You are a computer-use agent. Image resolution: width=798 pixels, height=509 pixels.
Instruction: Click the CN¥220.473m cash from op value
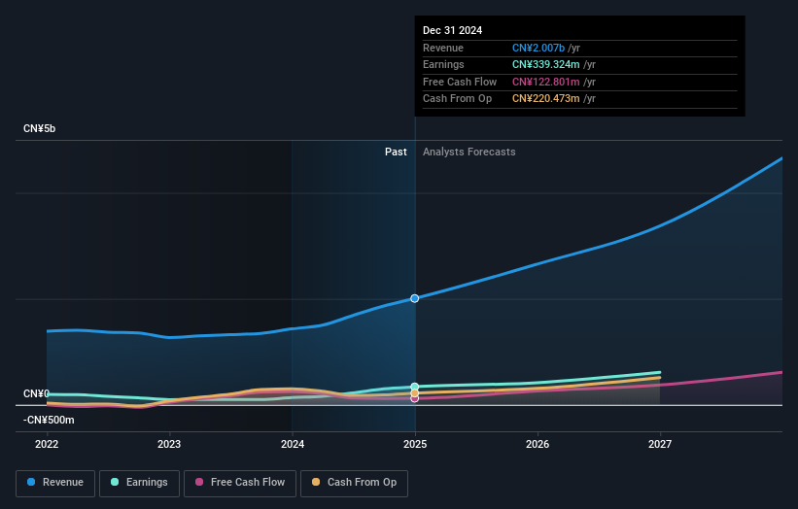point(546,99)
